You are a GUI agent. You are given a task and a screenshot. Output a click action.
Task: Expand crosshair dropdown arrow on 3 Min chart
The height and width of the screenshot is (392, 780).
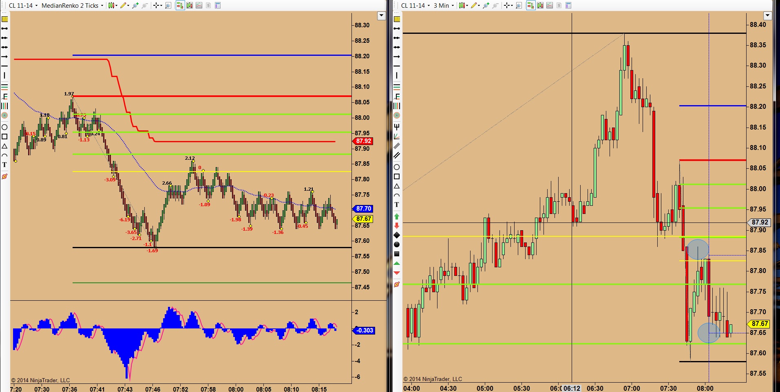point(512,6)
